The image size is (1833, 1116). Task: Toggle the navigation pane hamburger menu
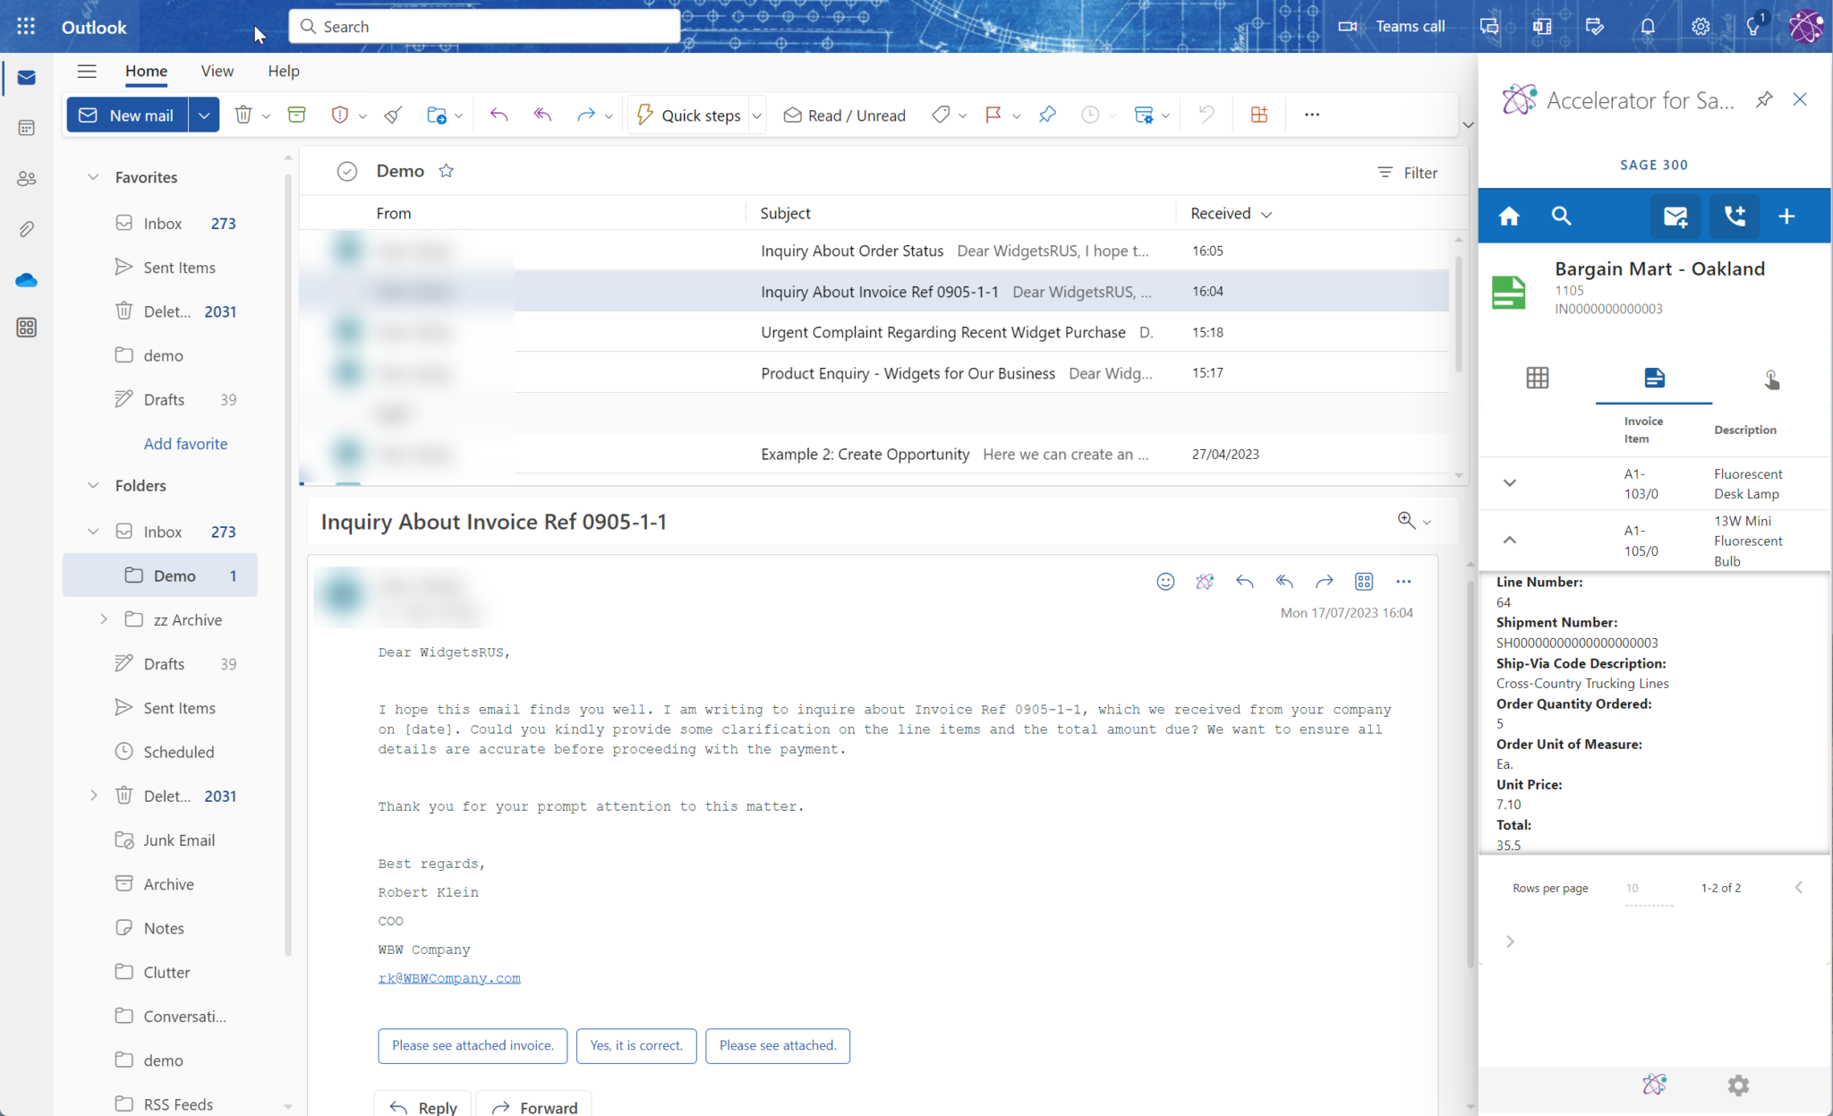tap(86, 71)
